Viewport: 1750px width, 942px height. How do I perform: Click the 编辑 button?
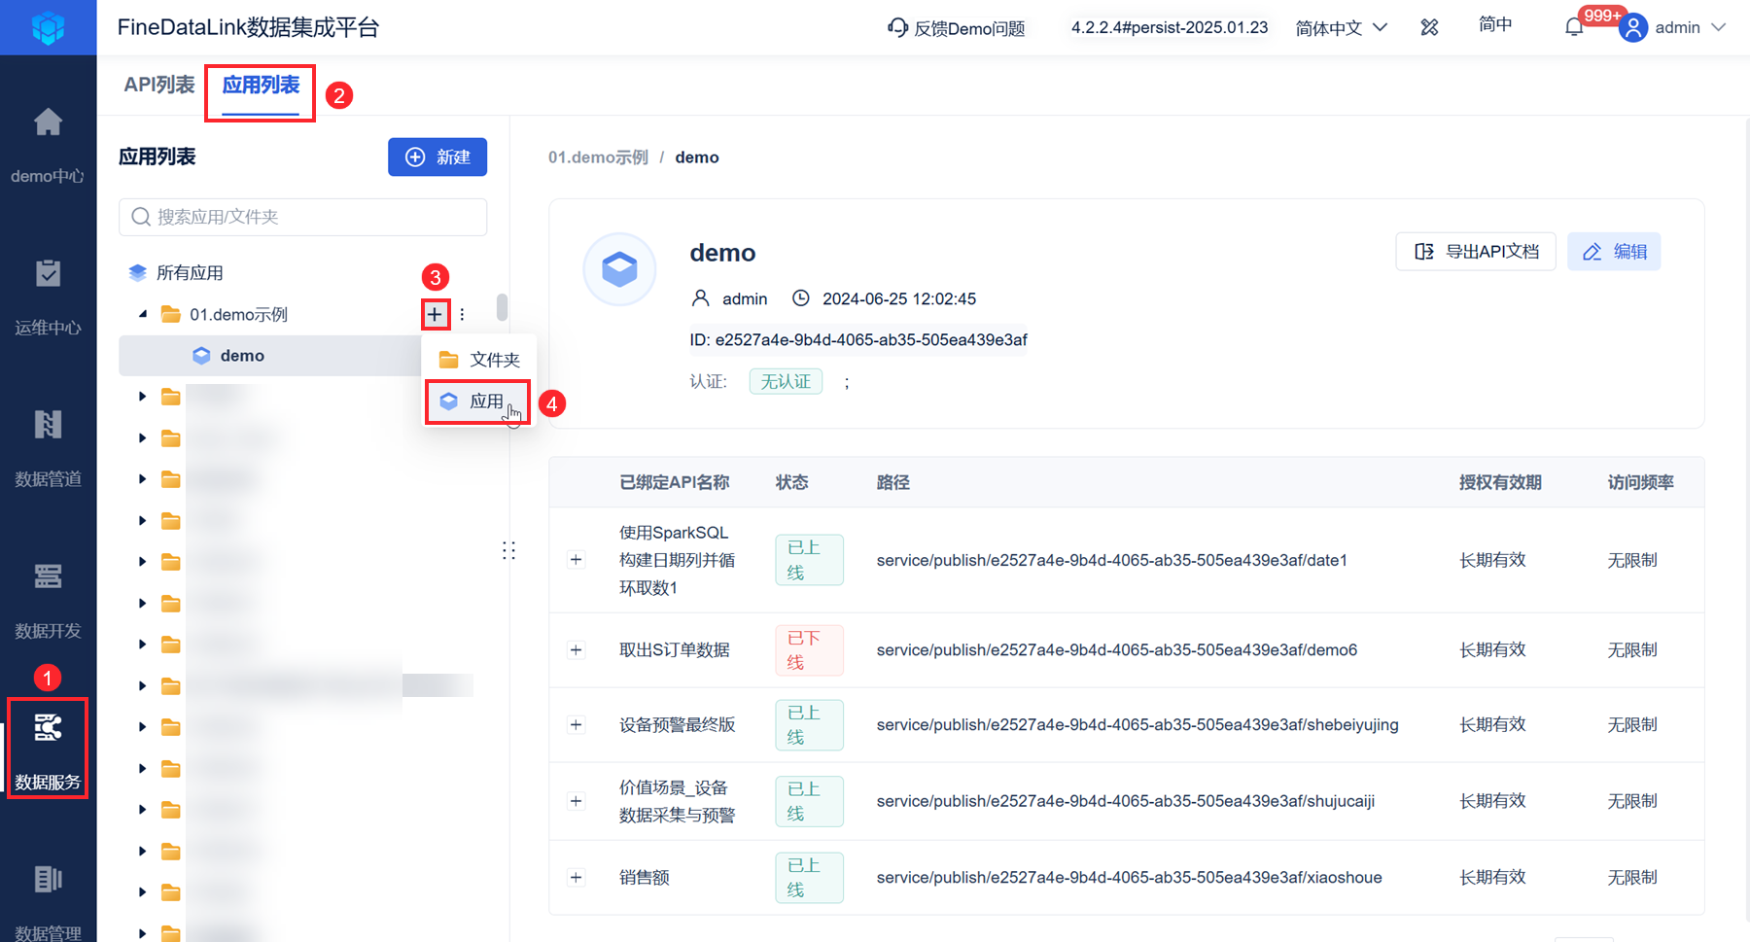point(1614,252)
